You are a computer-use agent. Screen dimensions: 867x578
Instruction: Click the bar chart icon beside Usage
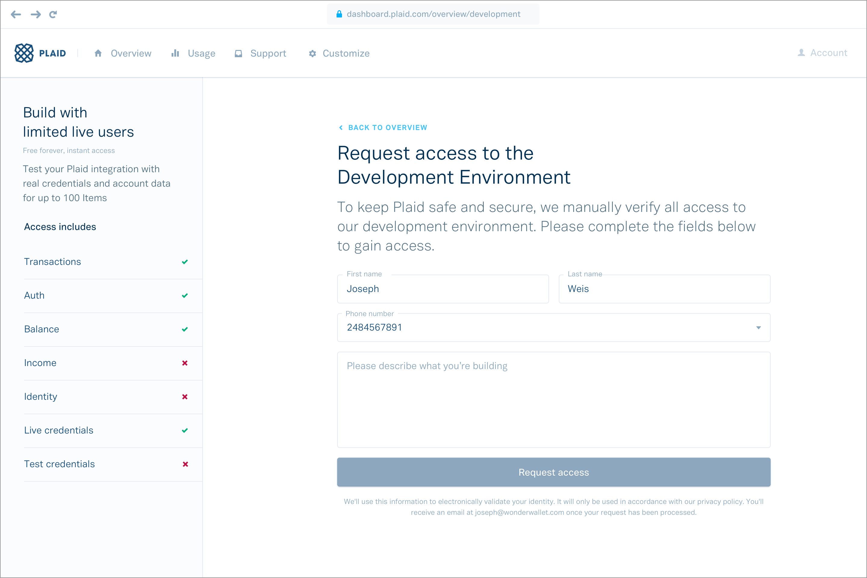pyautogui.click(x=175, y=53)
